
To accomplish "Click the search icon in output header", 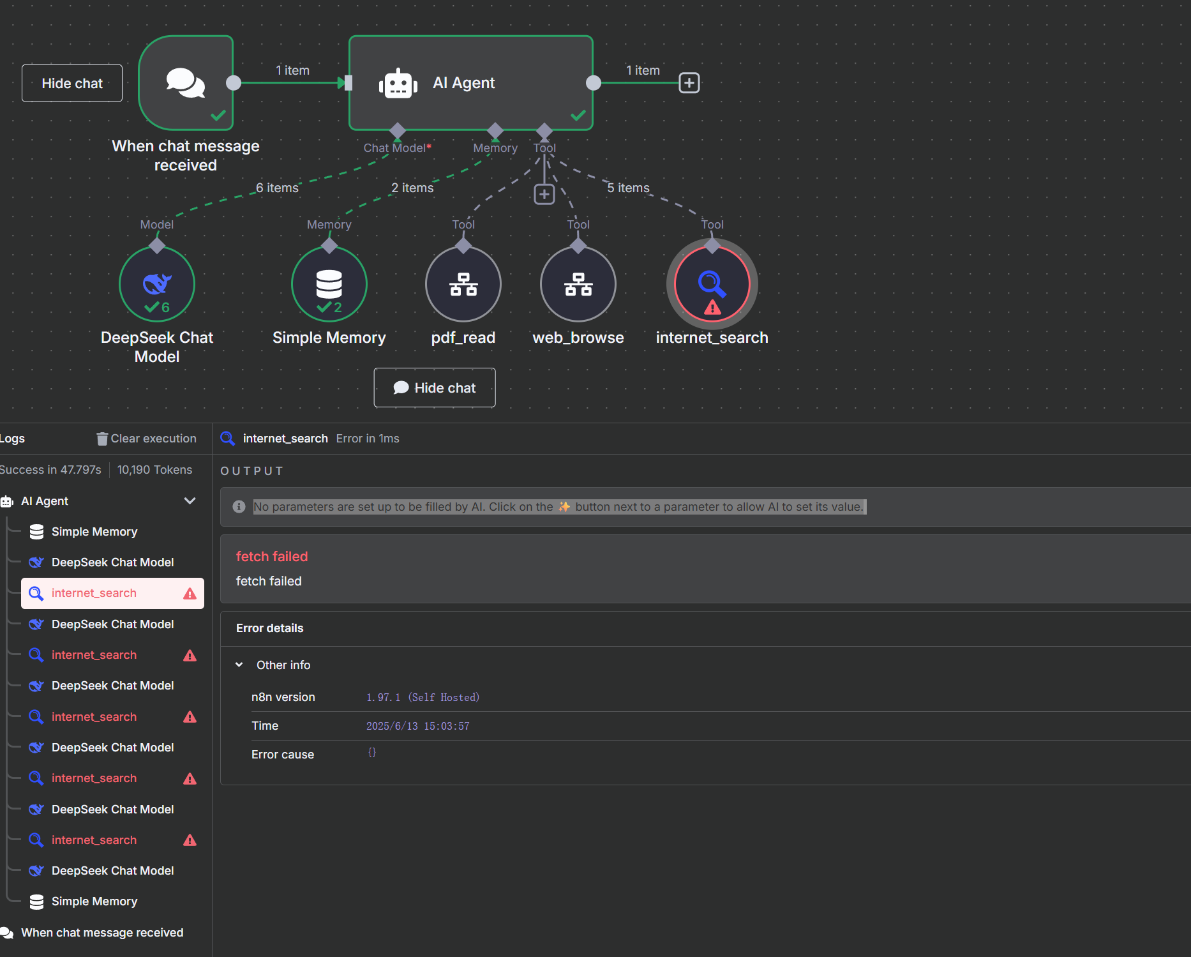I will pos(227,439).
